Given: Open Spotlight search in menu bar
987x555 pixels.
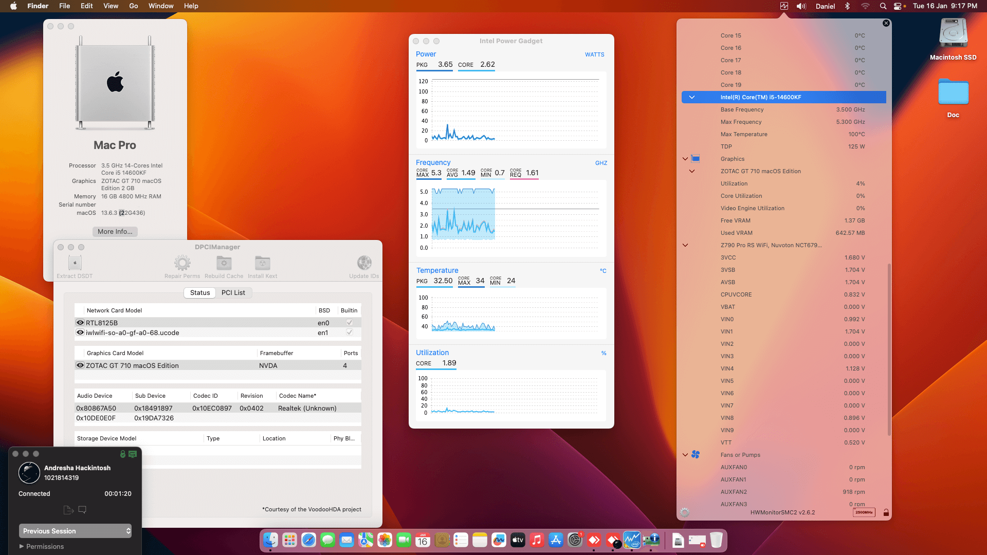Looking at the screenshot, I should pyautogui.click(x=883, y=6).
